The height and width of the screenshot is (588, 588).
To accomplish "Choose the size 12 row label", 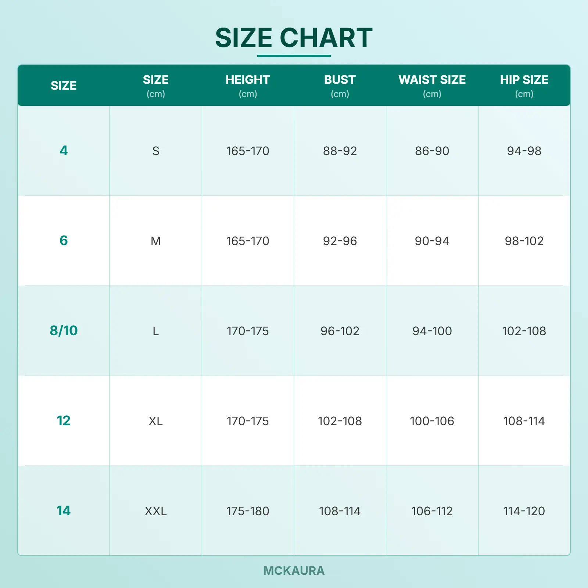I will (x=64, y=420).
